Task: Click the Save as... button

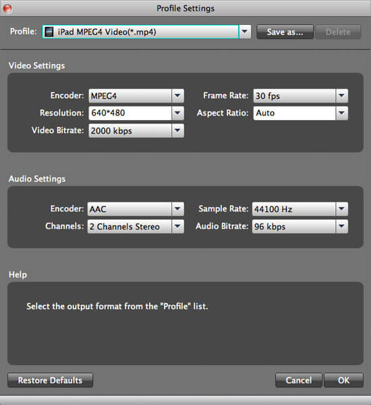Action: click(285, 32)
